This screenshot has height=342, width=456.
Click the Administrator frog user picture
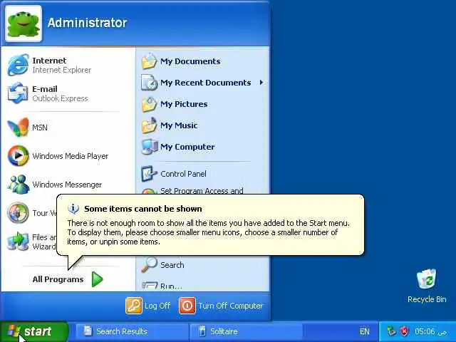coord(24,24)
